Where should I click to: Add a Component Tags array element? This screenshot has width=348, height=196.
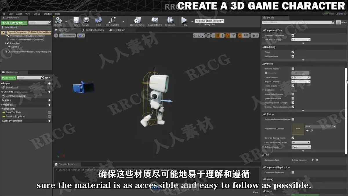(x=313, y=160)
